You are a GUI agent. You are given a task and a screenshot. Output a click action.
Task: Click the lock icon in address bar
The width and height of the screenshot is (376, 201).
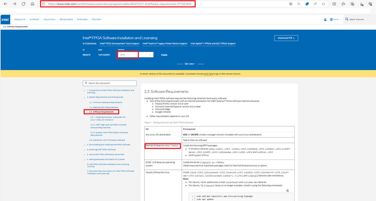pos(43,4)
